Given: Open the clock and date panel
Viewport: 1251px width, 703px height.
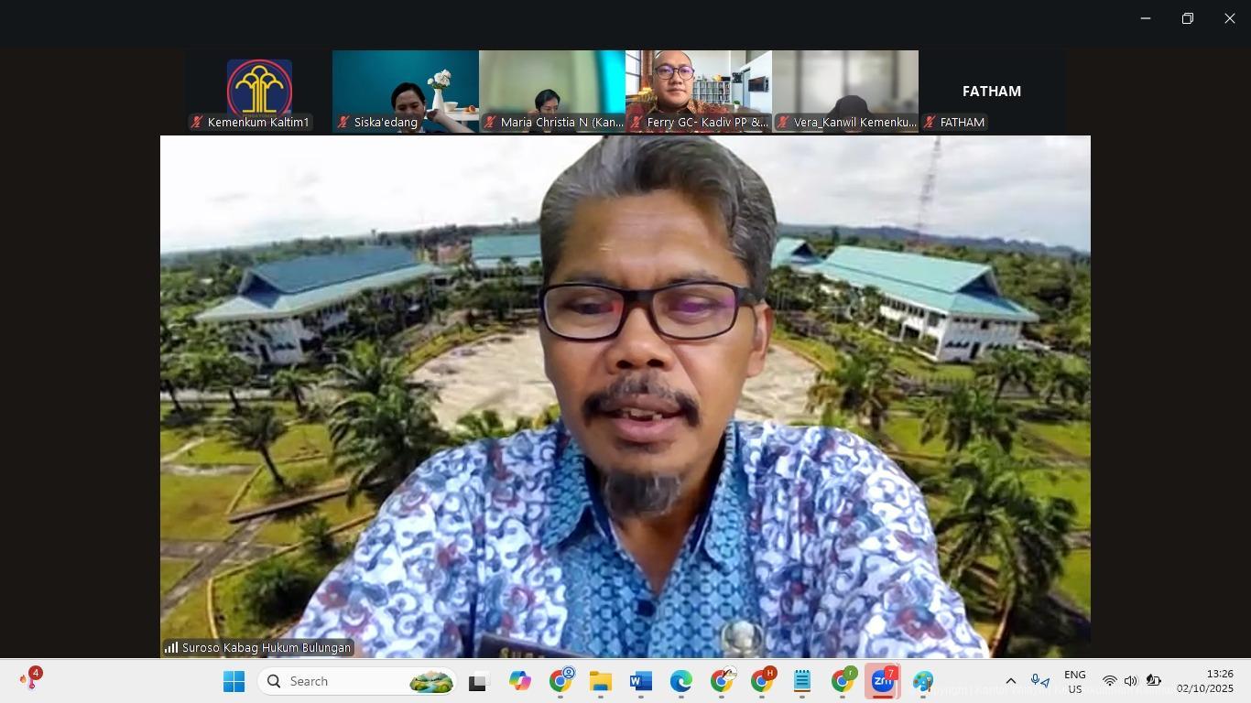Looking at the screenshot, I should [x=1204, y=681].
